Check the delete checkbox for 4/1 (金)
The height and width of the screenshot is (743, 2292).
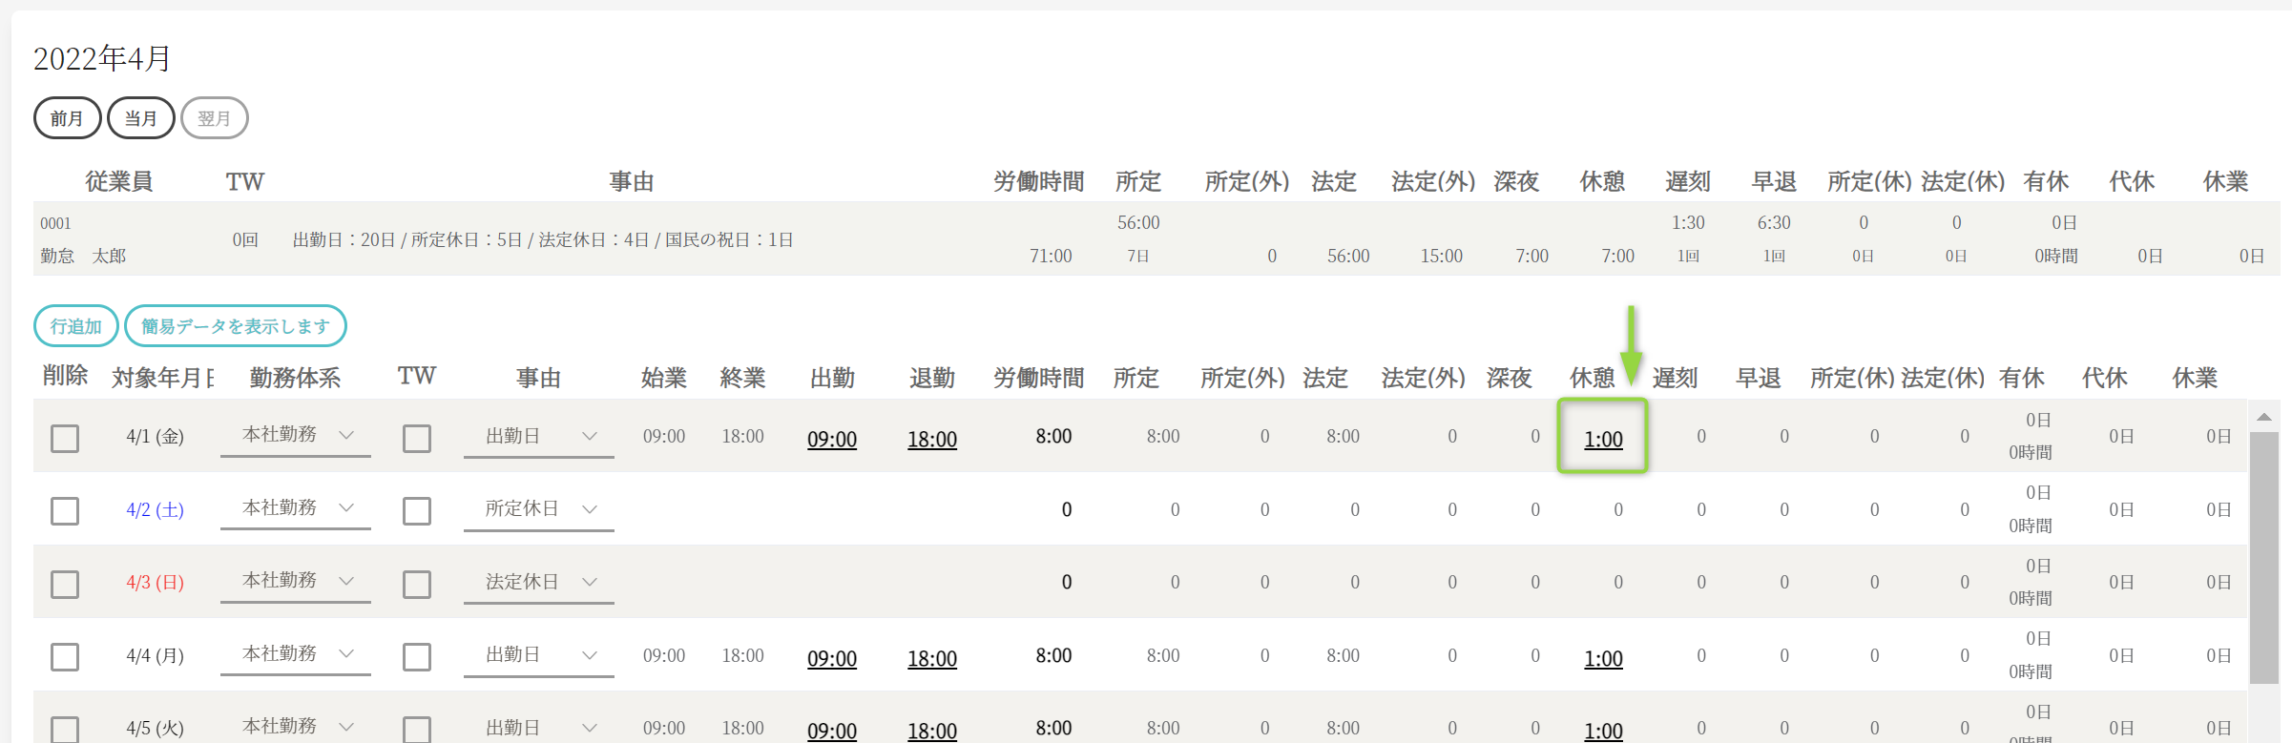coord(65,438)
